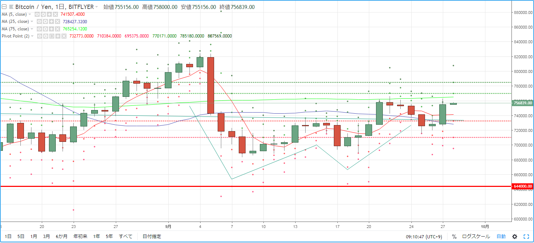Toggle the percent scale option
Viewport: 534px width, 243px height.
pos(454,237)
